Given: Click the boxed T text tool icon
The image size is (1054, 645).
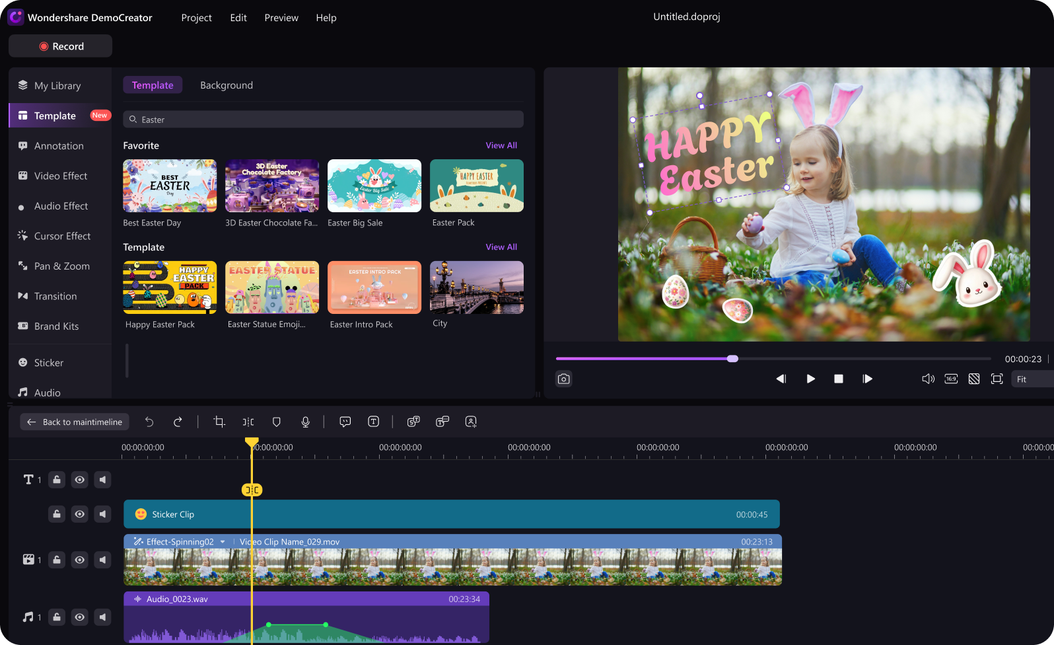Looking at the screenshot, I should point(374,422).
